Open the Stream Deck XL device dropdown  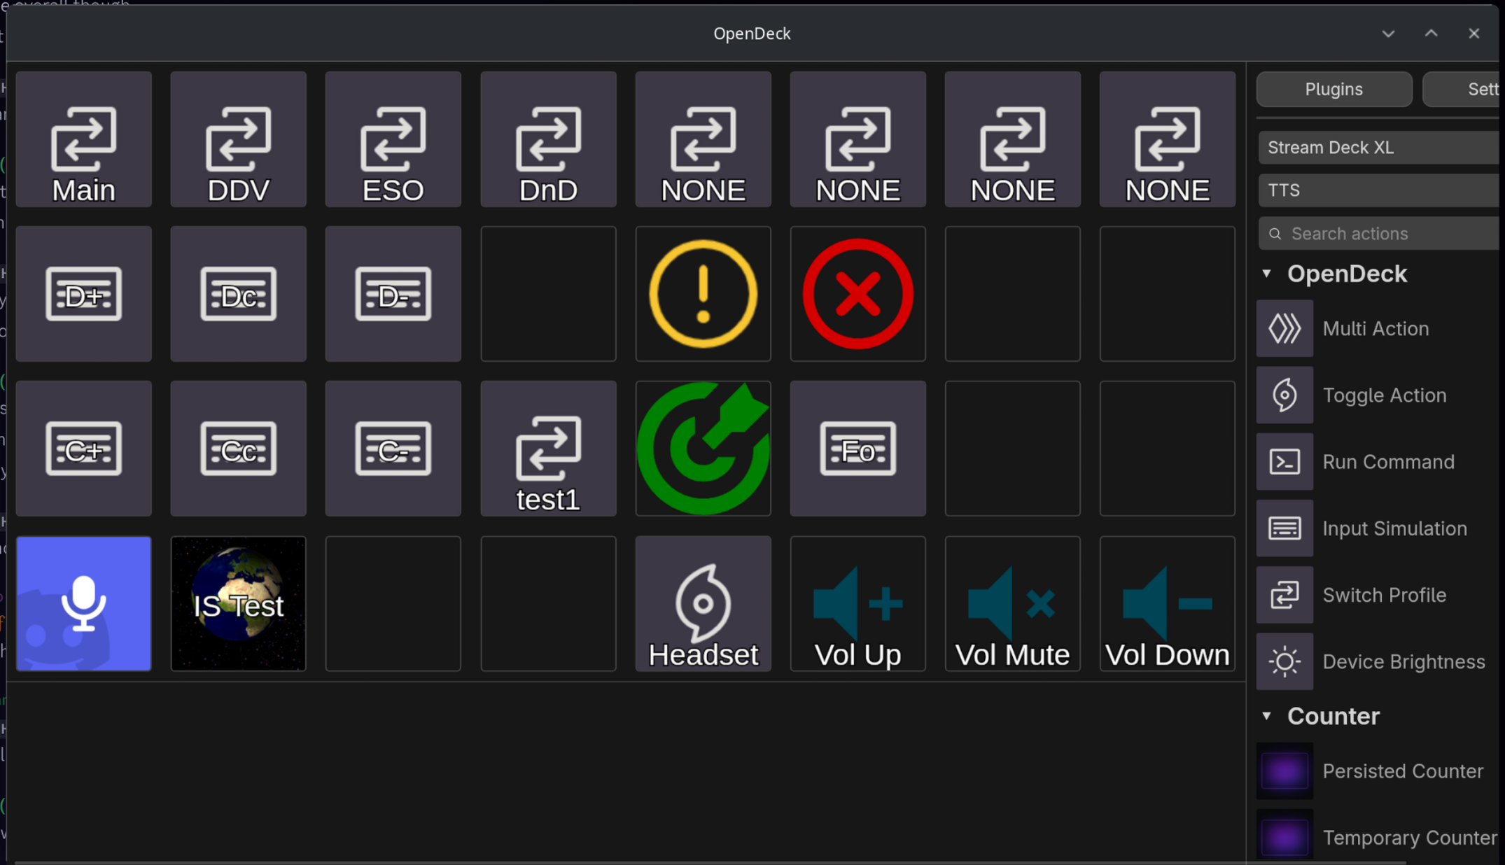(1379, 148)
